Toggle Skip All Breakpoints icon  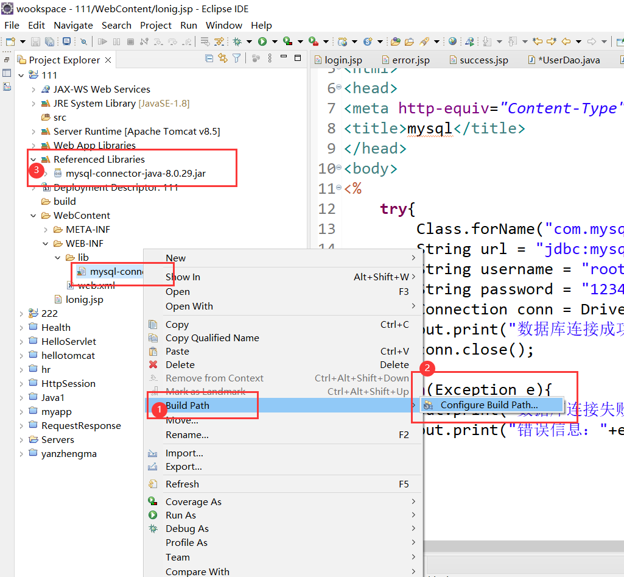point(83,41)
